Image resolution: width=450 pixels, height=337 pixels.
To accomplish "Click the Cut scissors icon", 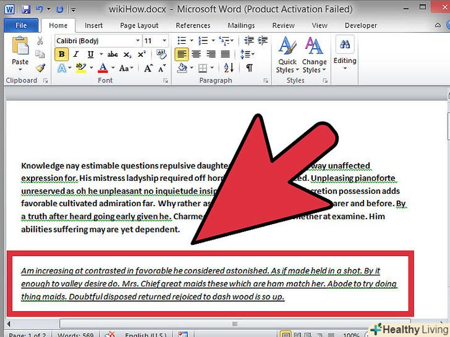I will click(40, 41).
